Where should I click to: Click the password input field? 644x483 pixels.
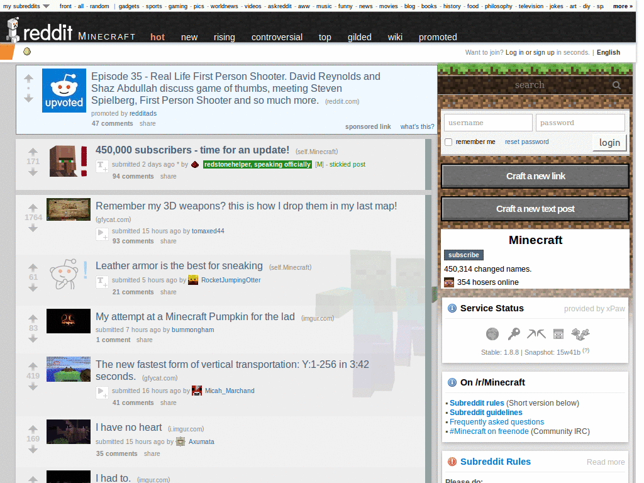[580, 123]
